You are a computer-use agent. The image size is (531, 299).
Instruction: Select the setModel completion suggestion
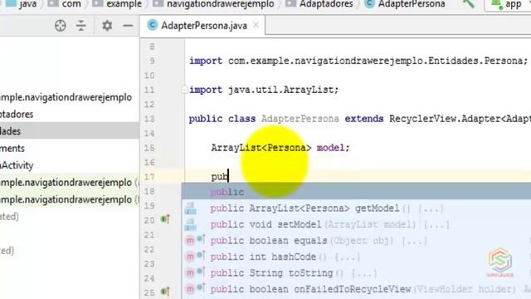point(356,224)
